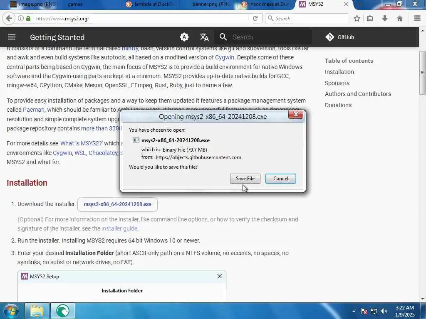Switch to the hack mesa at DuckDuckGo tab
The height and width of the screenshot is (319, 426).
266,4
